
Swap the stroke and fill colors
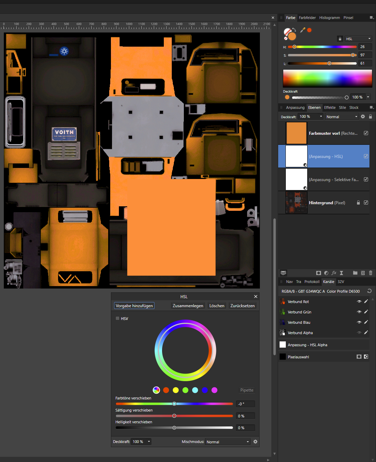294,30
